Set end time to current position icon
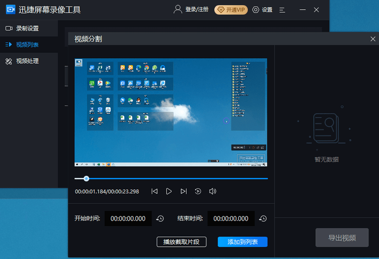This screenshot has height=259, width=379. [x=263, y=219]
